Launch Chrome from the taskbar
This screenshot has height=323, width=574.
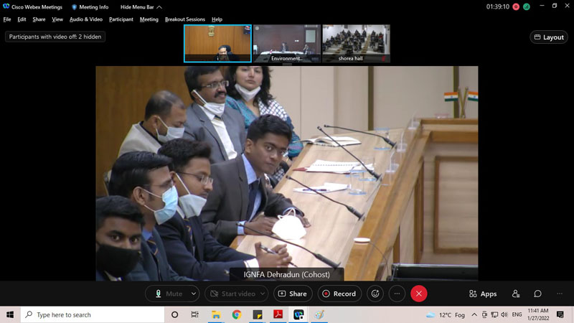point(237,314)
